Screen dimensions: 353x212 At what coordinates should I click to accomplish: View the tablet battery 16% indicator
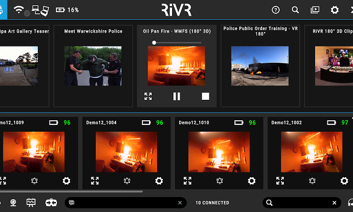pos(67,10)
